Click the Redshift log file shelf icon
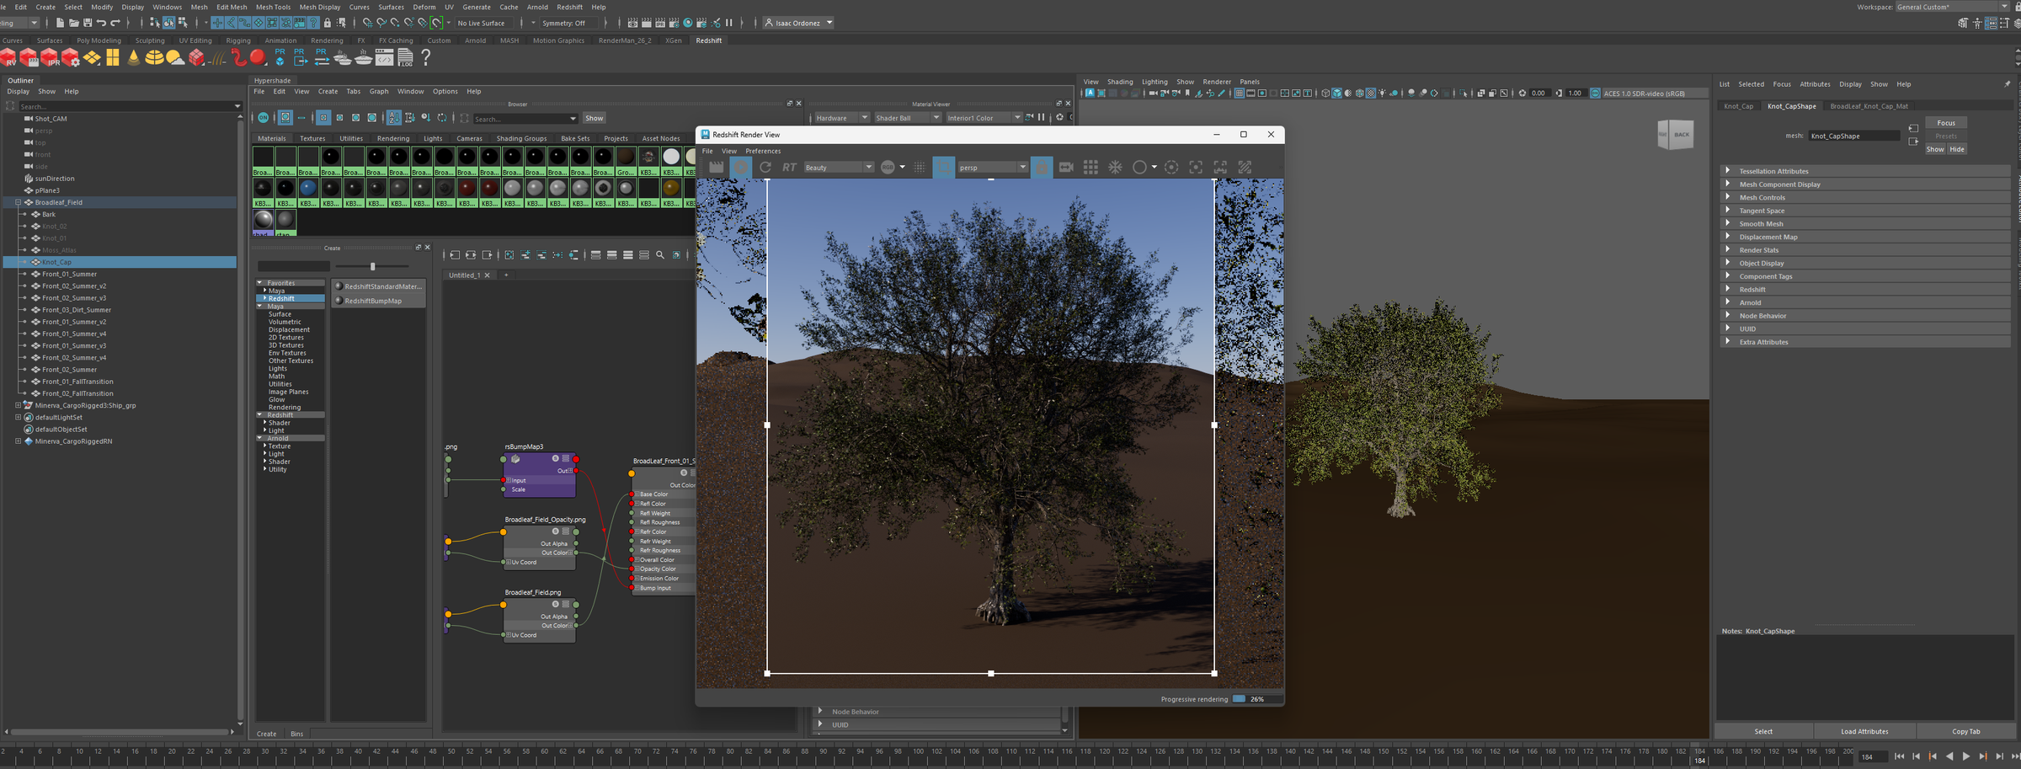Screen dimensions: 2021x769 tap(405, 57)
